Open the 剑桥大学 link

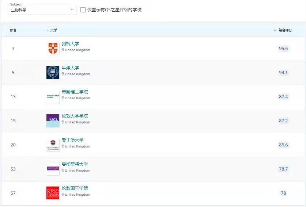(70, 44)
